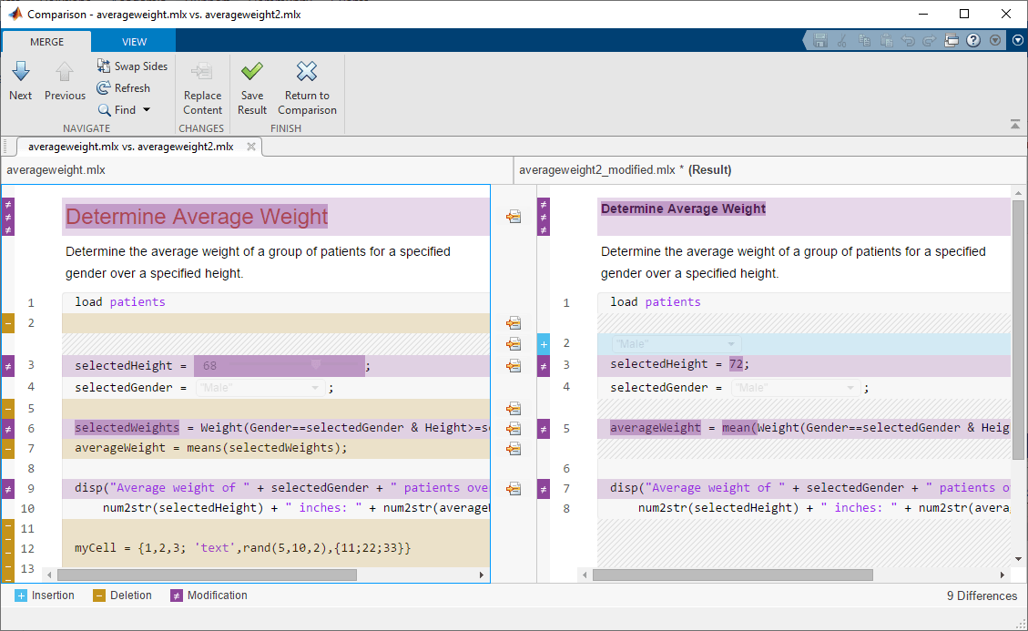
Task: Click Return to Comparison icon
Action: (x=307, y=72)
